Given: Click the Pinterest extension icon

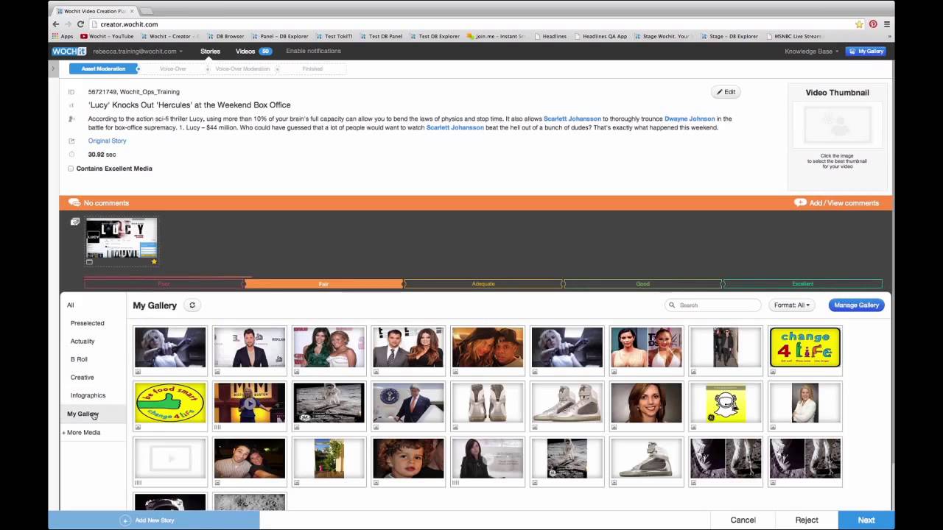Looking at the screenshot, I should [x=873, y=24].
